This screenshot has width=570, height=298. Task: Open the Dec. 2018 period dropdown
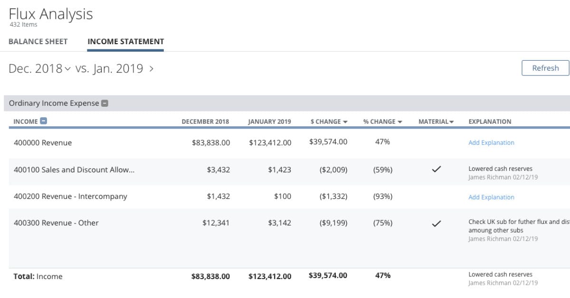67,69
